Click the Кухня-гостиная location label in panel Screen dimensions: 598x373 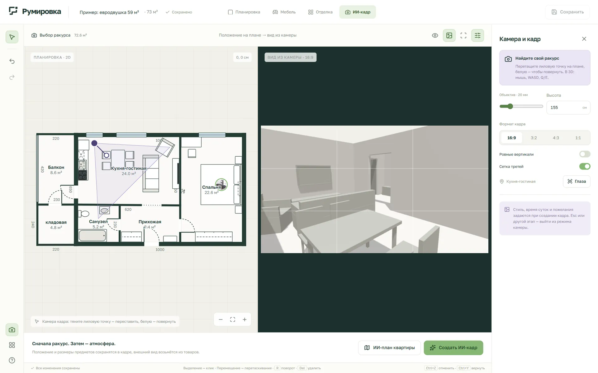point(521,182)
